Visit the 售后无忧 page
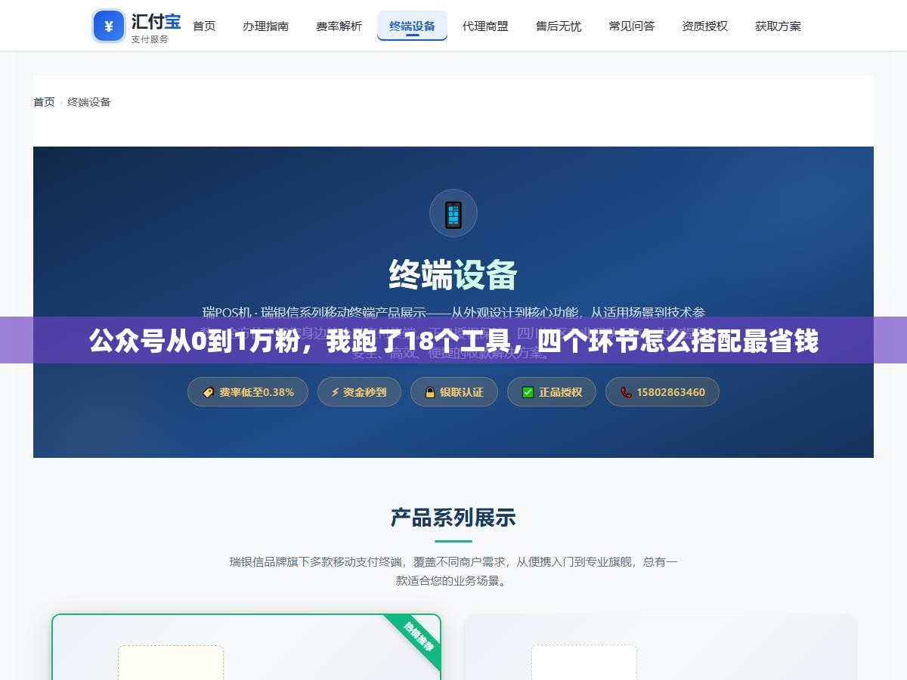907x680 pixels. coord(559,26)
